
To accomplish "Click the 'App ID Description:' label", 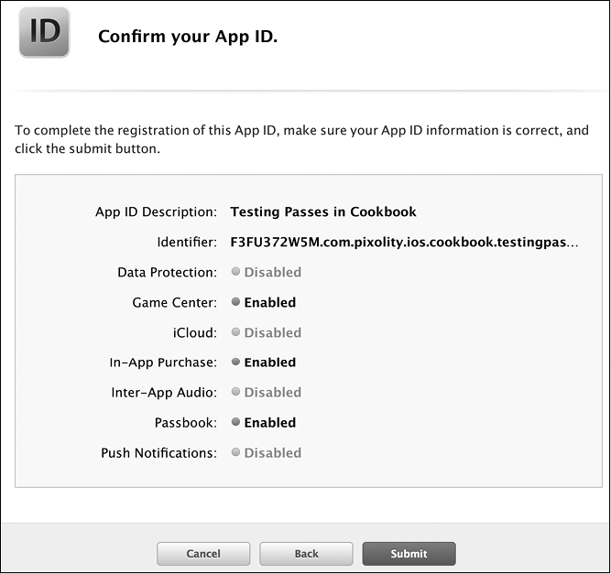I will pyautogui.click(x=156, y=211).
